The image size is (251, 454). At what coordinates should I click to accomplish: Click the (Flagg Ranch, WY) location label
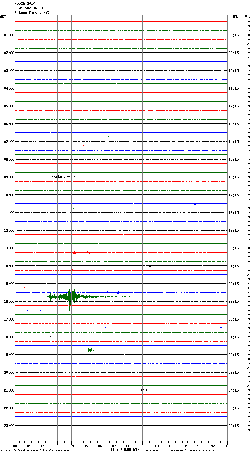(x=32, y=12)
